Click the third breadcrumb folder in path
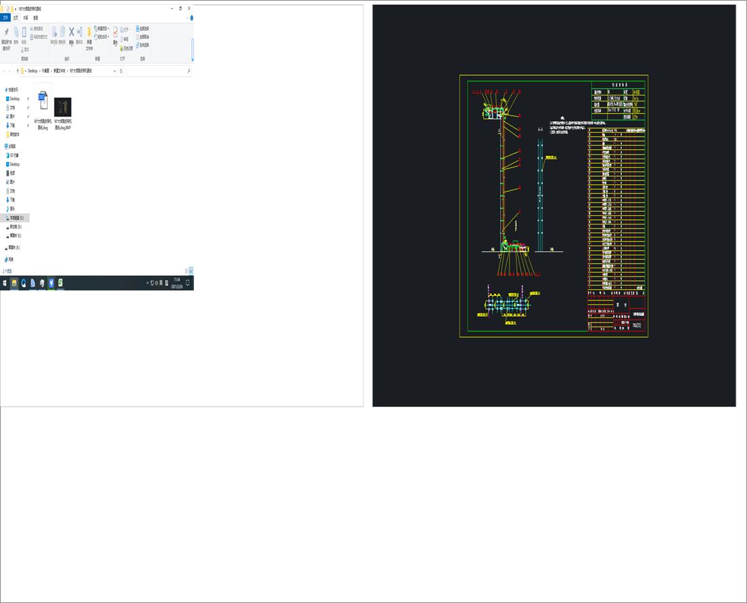Image resolution: width=747 pixels, height=603 pixels. click(59, 71)
